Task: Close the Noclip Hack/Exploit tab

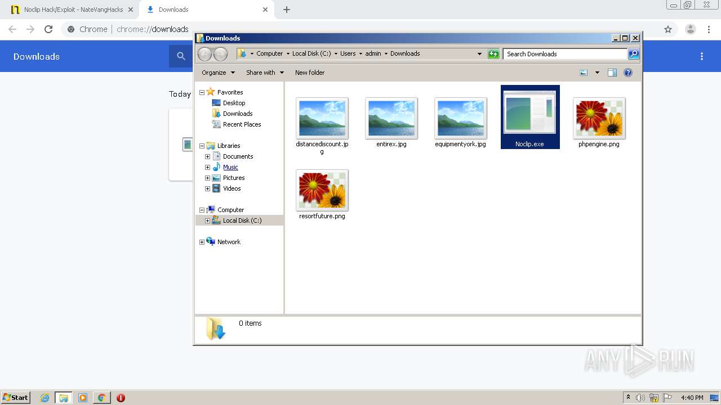Action: pyautogui.click(x=131, y=10)
